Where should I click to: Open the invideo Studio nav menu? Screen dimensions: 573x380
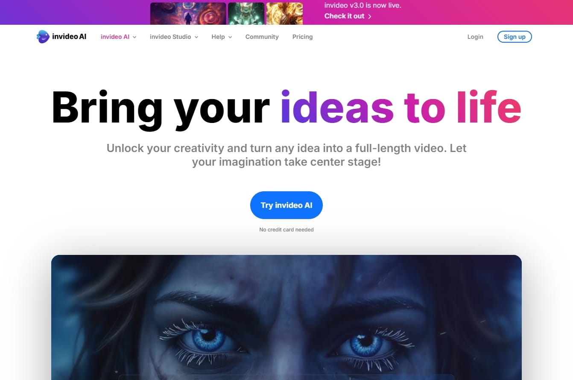(x=174, y=37)
